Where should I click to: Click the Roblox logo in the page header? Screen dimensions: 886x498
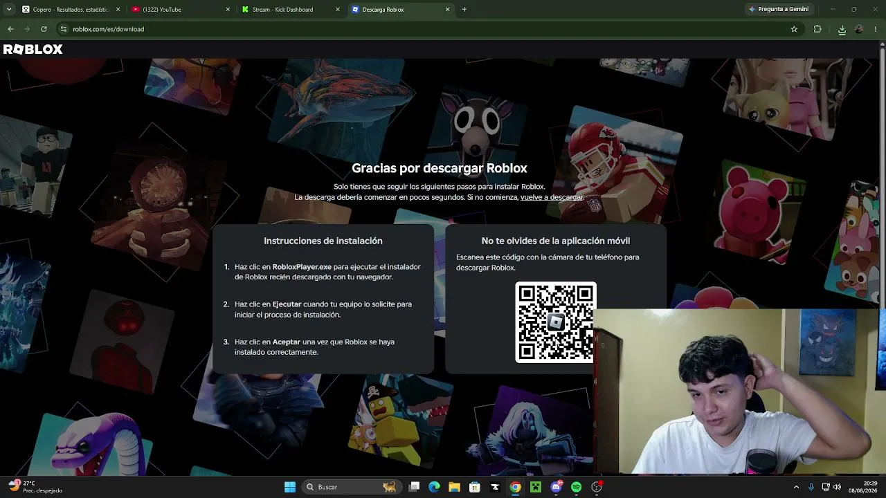33,49
